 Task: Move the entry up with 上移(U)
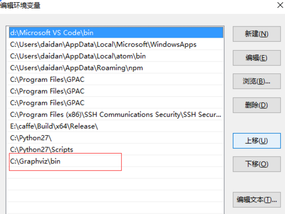(256, 141)
